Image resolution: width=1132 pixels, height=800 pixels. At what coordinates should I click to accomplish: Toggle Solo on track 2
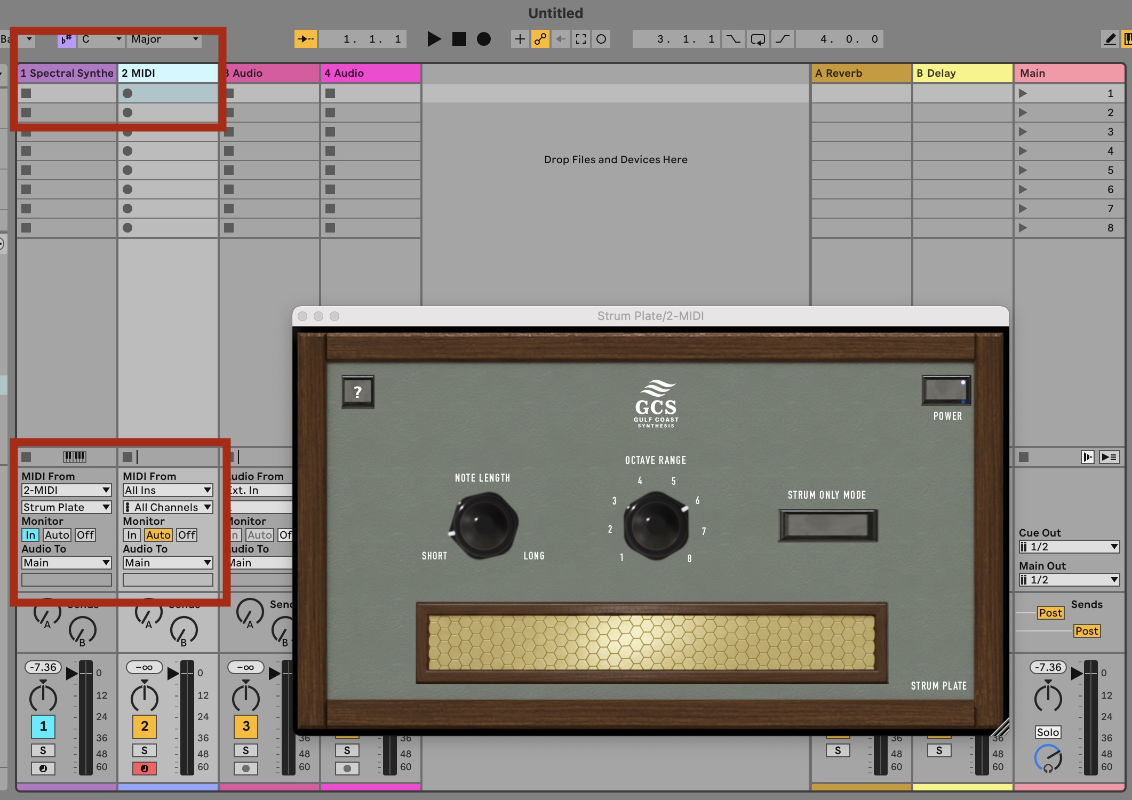point(144,750)
